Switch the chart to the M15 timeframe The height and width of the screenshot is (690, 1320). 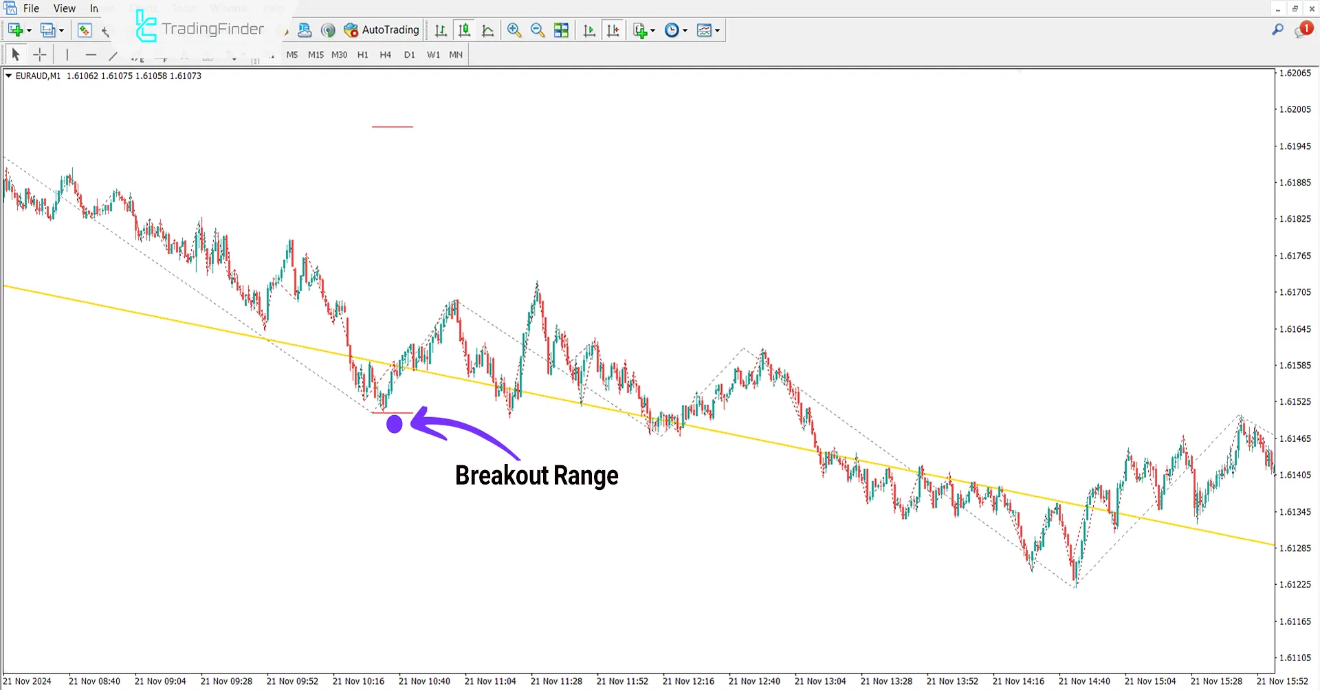(x=316, y=54)
